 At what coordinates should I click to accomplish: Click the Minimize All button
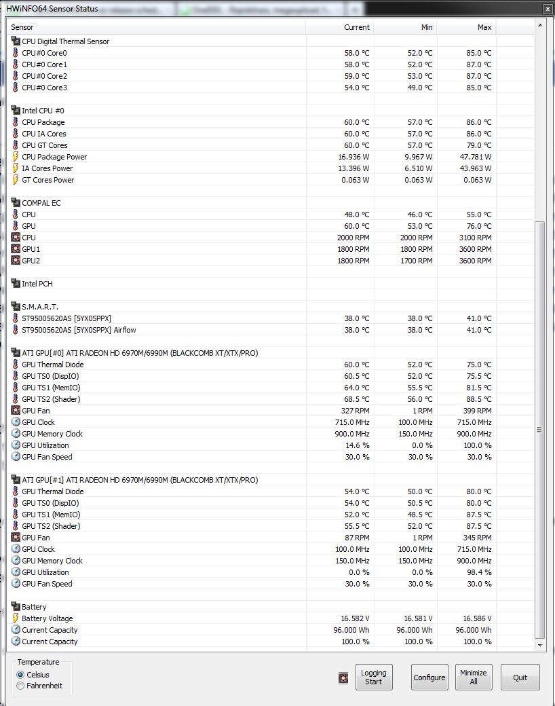(474, 677)
